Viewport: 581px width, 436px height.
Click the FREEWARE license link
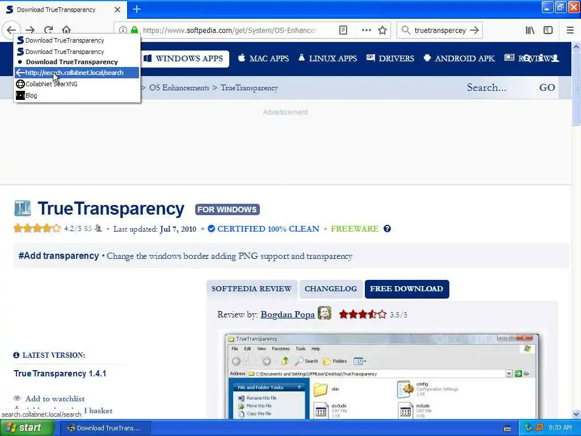355,229
